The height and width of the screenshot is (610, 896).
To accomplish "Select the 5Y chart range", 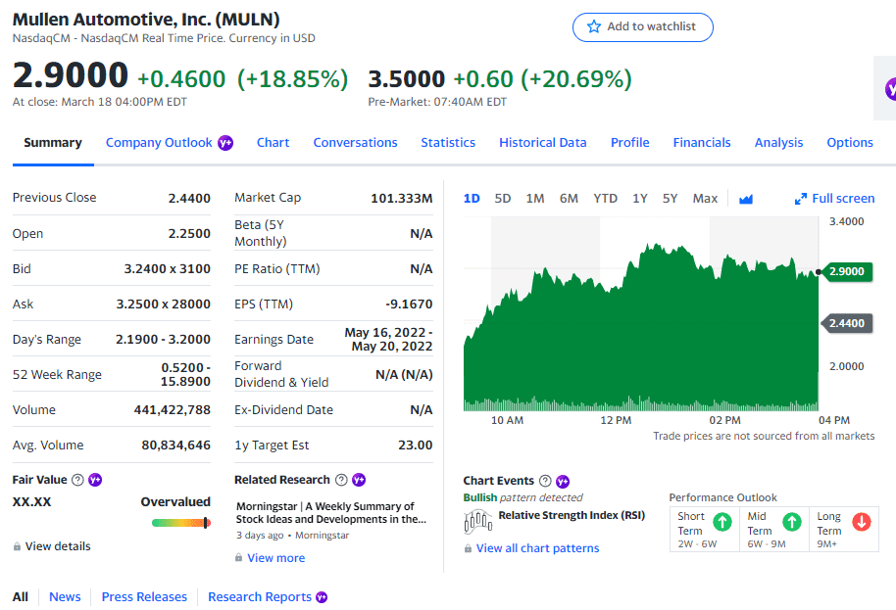I will coord(671,199).
